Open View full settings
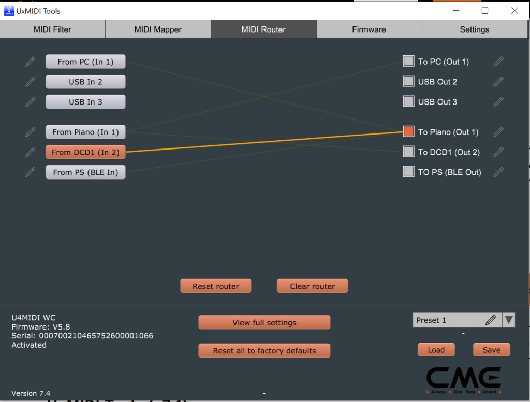This screenshot has height=402, width=530. (x=264, y=322)
